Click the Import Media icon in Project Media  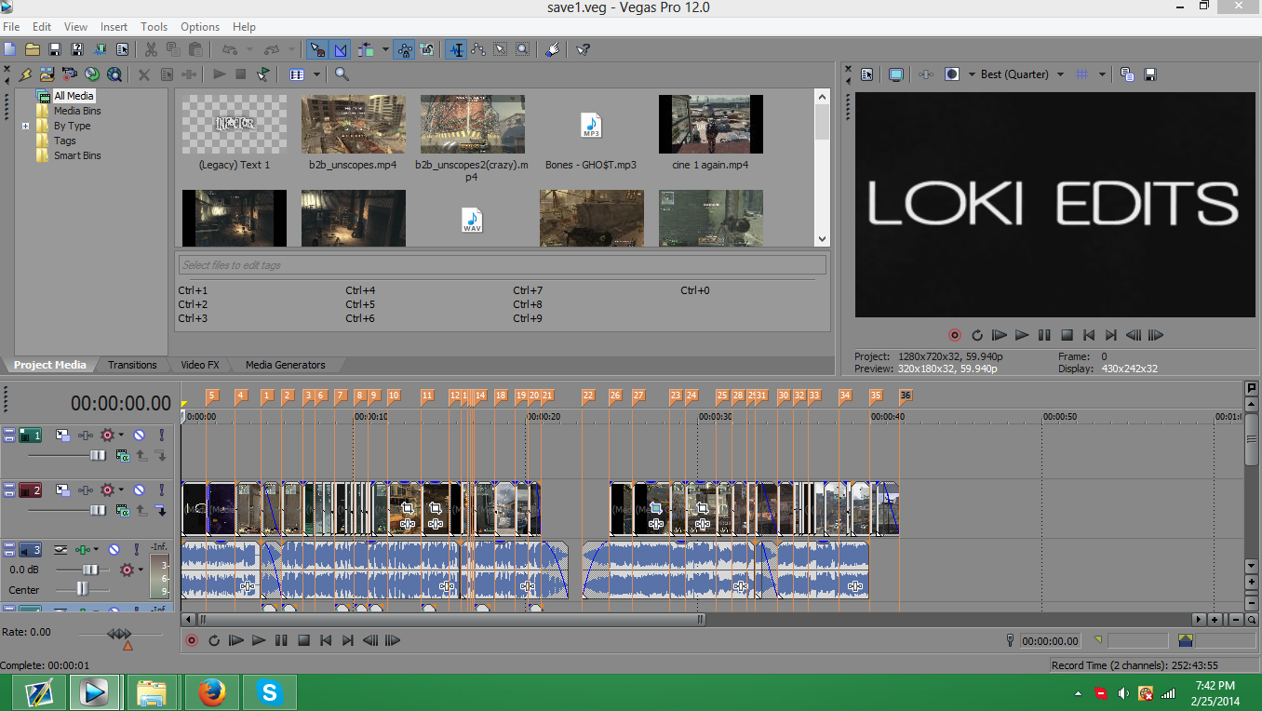click(47, 74)
